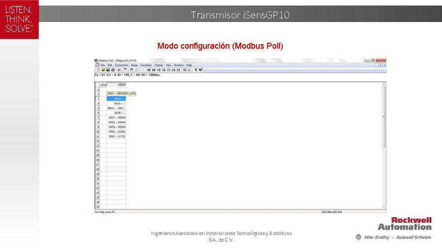Open the Functions menu
The height and width of the screenshot is (248, 442).
coord(146,65)
